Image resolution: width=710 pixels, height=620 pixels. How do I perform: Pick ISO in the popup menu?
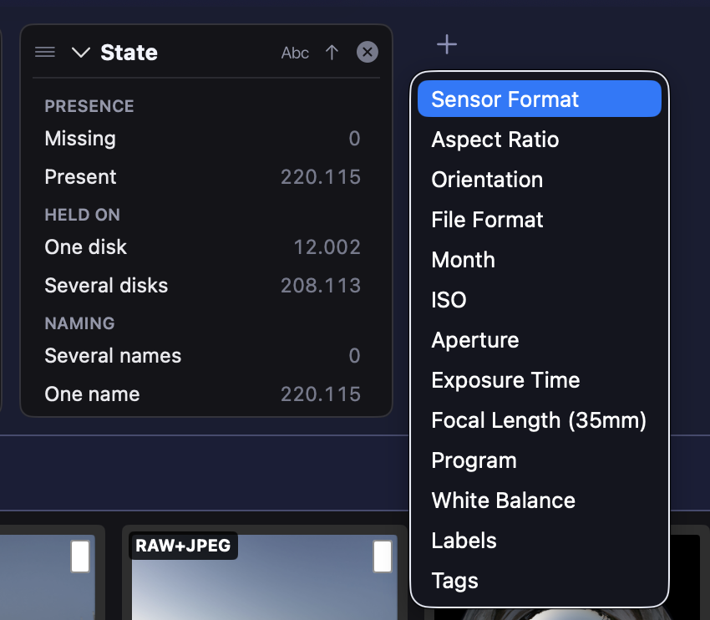click(x=540, y=299)
